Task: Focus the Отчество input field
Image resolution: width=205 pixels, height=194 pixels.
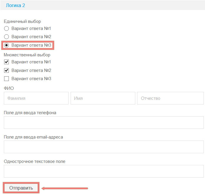Action: (x=170, y=98)
